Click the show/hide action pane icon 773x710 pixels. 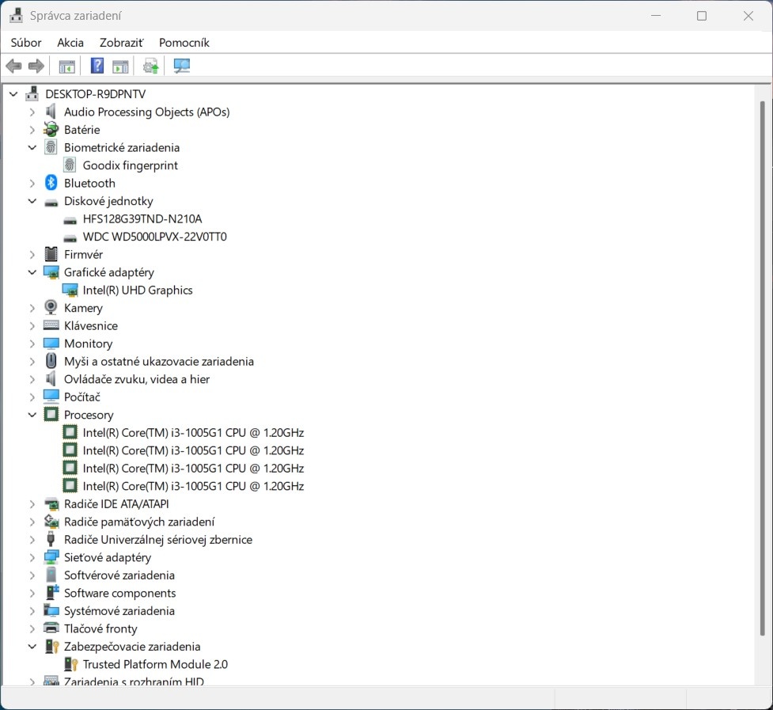(x=120, y=66)
